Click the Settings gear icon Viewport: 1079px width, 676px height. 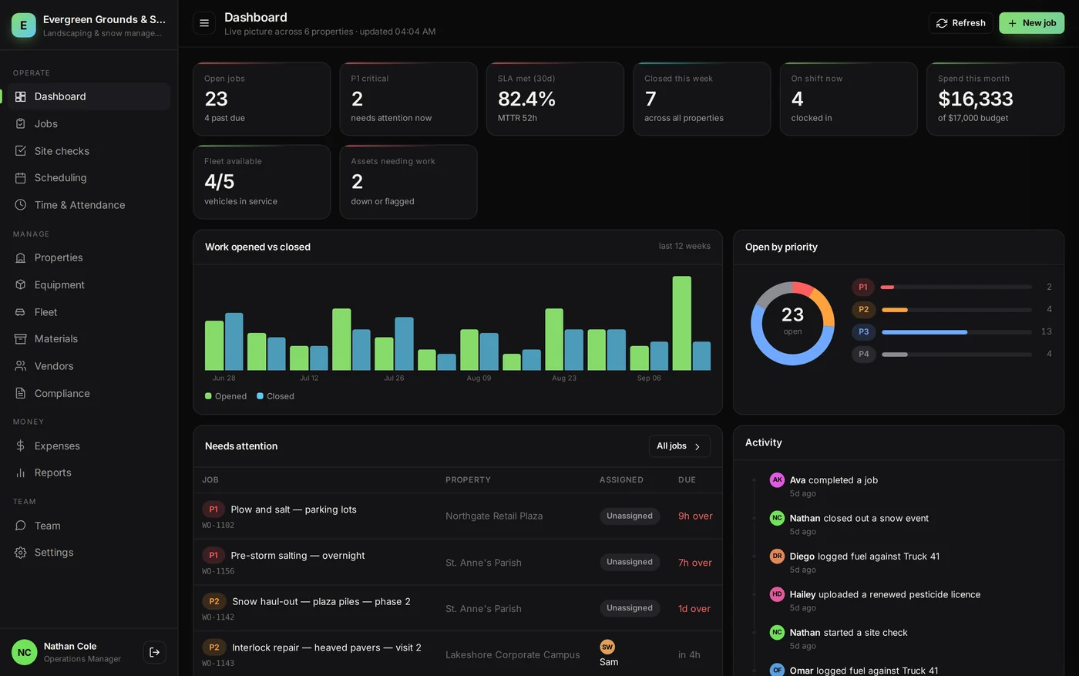(21, 553)
